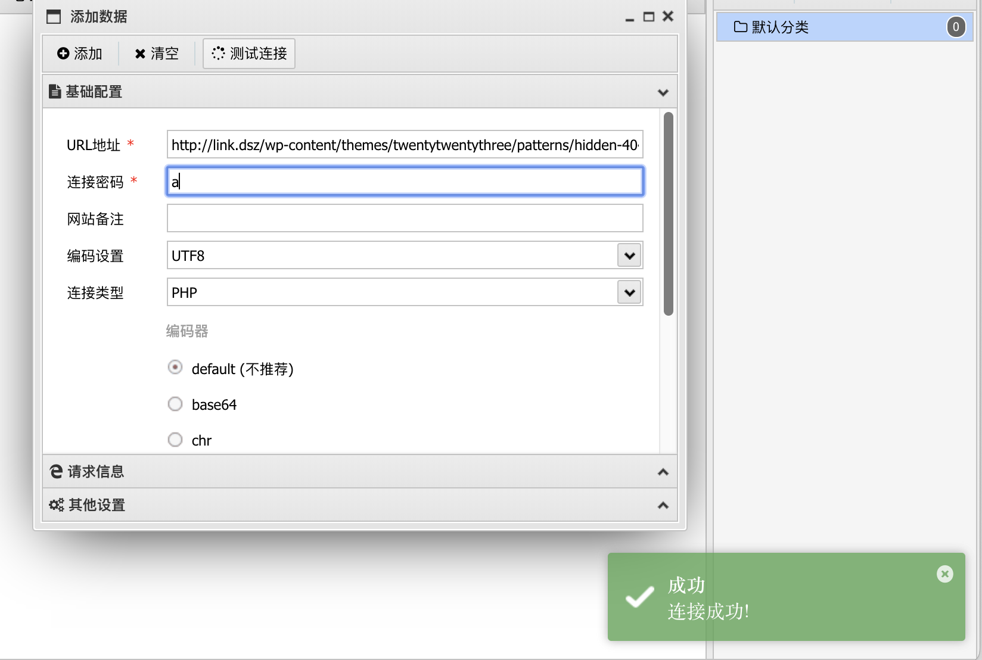Click the 请求信息 browser icon
The height and width of the screenshot is (660, 982).
[56, 472]
